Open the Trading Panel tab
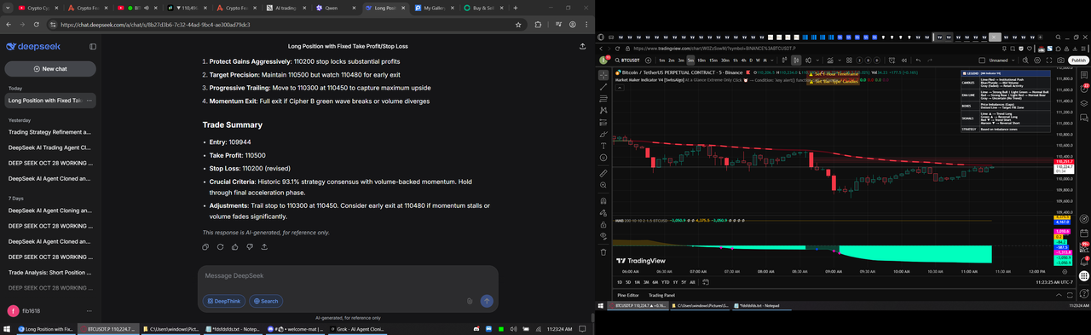The width and height of the screenshot is (1091, 335). click(x=661, y=295)
